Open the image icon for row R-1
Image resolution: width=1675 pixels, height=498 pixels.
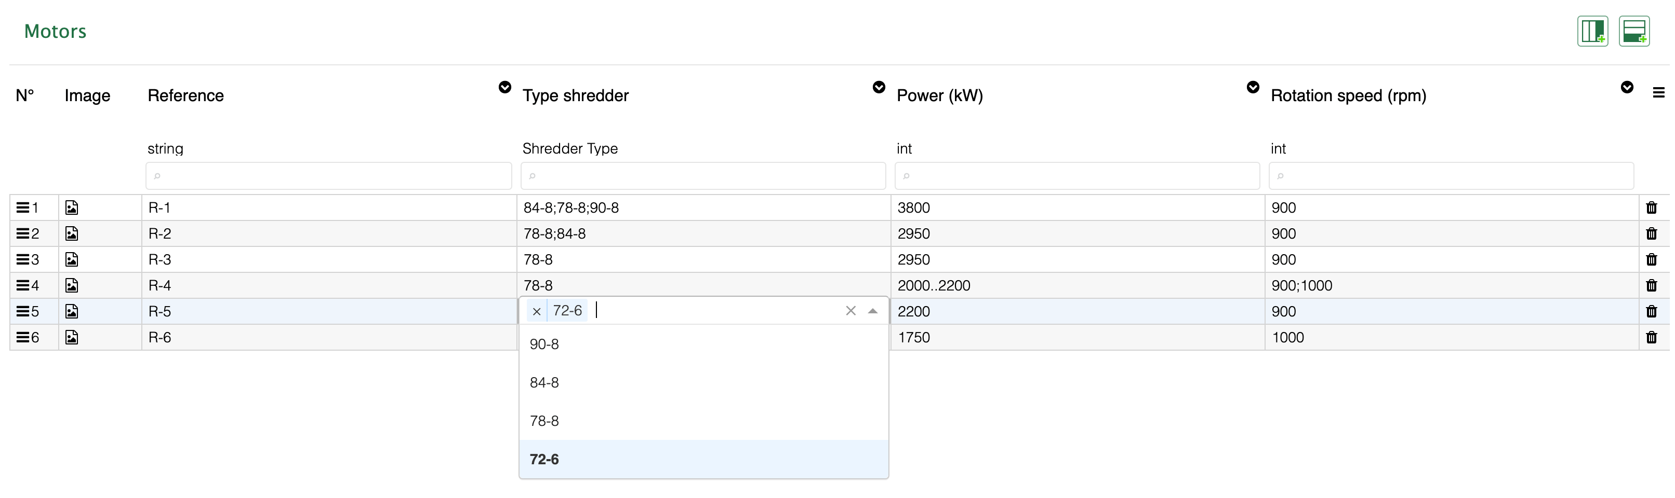pyautogui.click(x=72, y=207)
